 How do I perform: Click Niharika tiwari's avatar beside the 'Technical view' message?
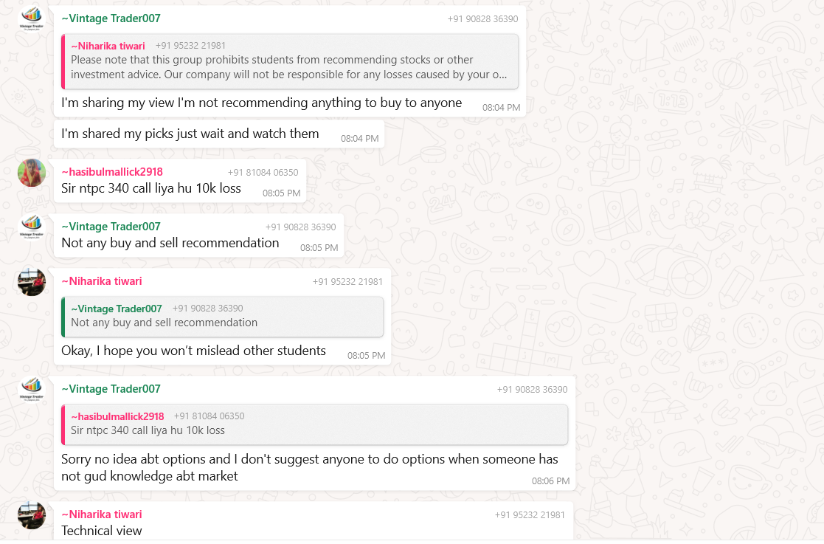(x=32, y=515)
